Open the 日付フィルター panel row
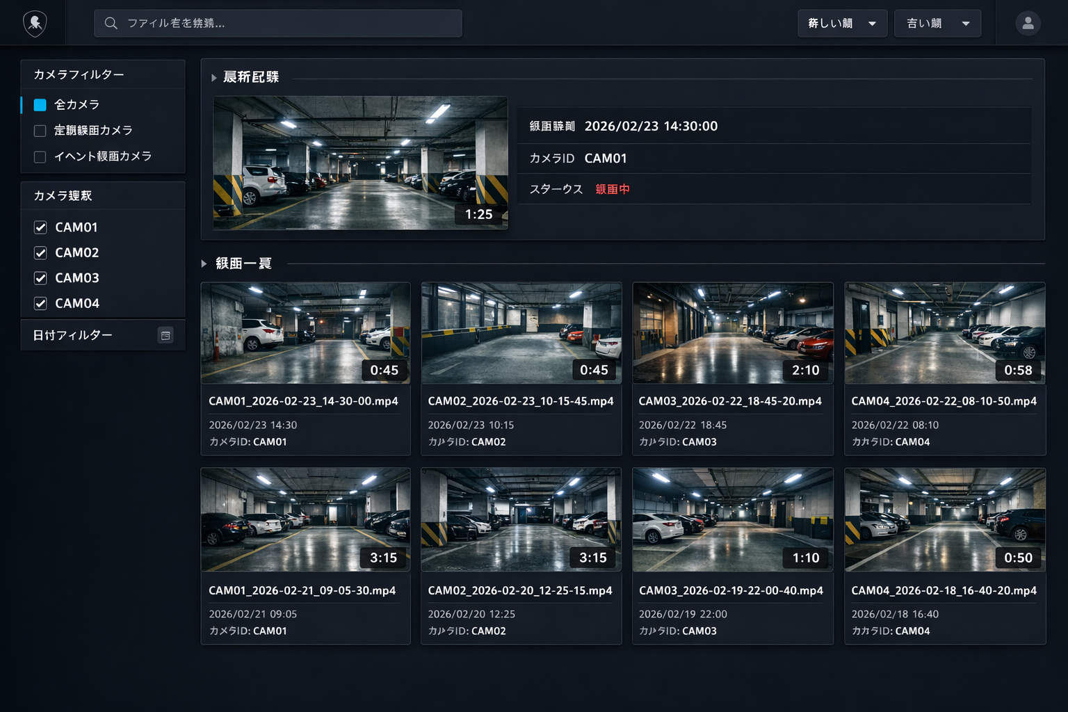Image resolution: width=1068 pixels, height=712 pixels. pos(73,335)
